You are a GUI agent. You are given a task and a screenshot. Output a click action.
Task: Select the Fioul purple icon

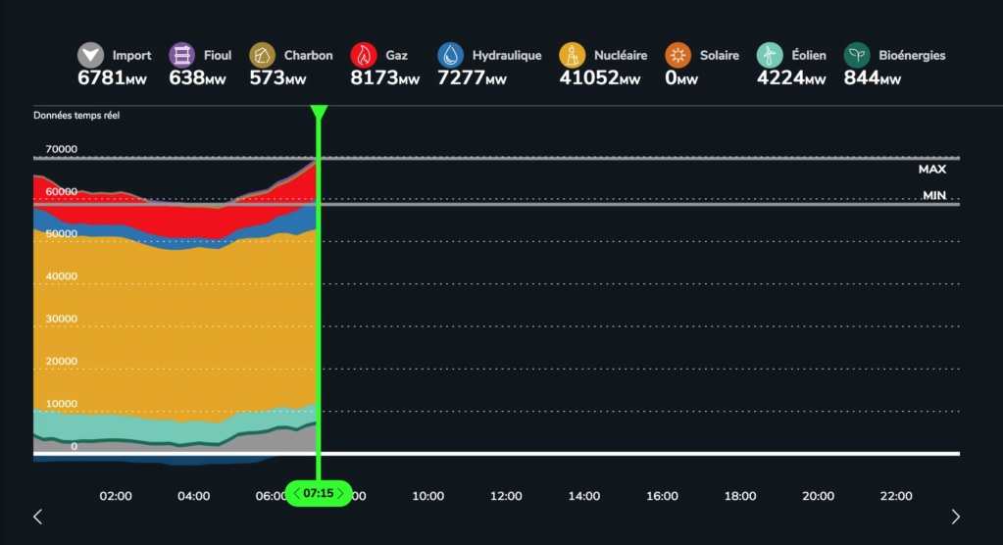point(181,55)
